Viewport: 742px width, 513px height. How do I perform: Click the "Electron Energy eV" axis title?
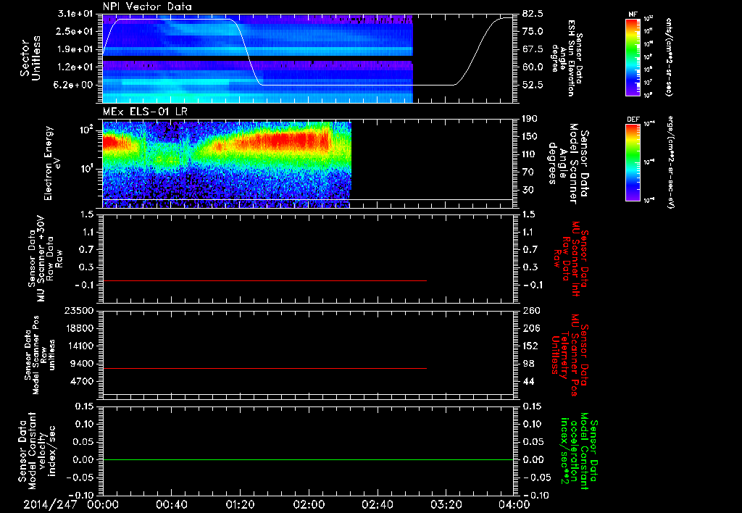tap(52, 163)
